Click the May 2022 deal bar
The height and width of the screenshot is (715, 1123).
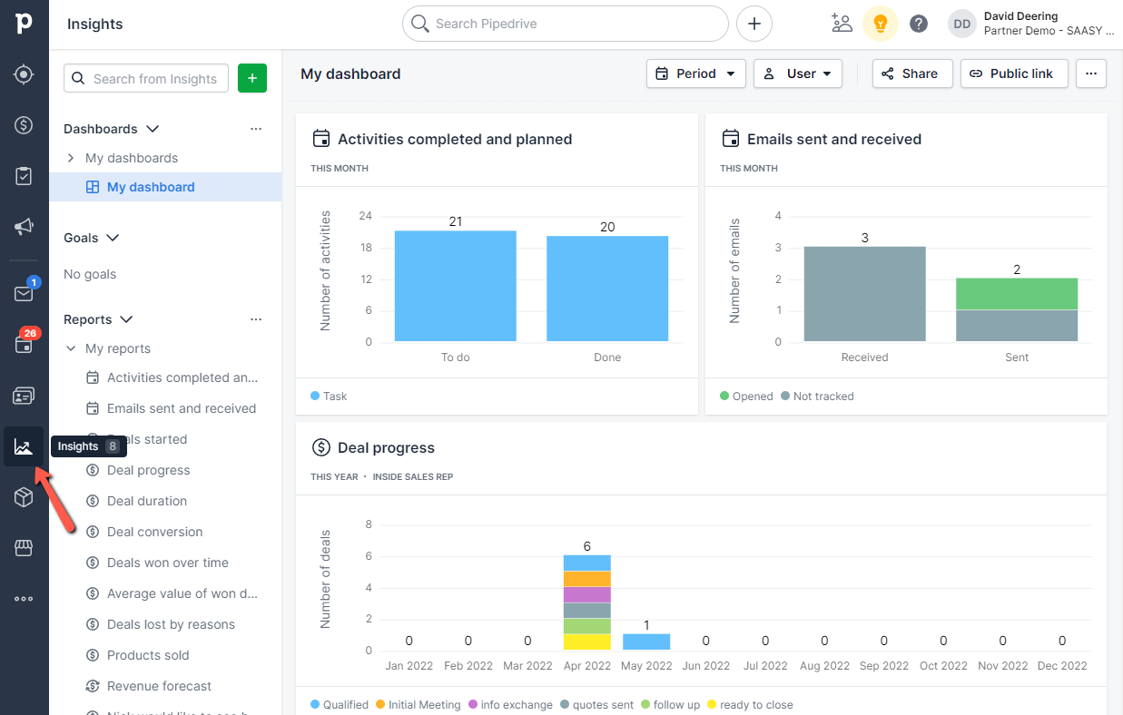coord(646,642)
